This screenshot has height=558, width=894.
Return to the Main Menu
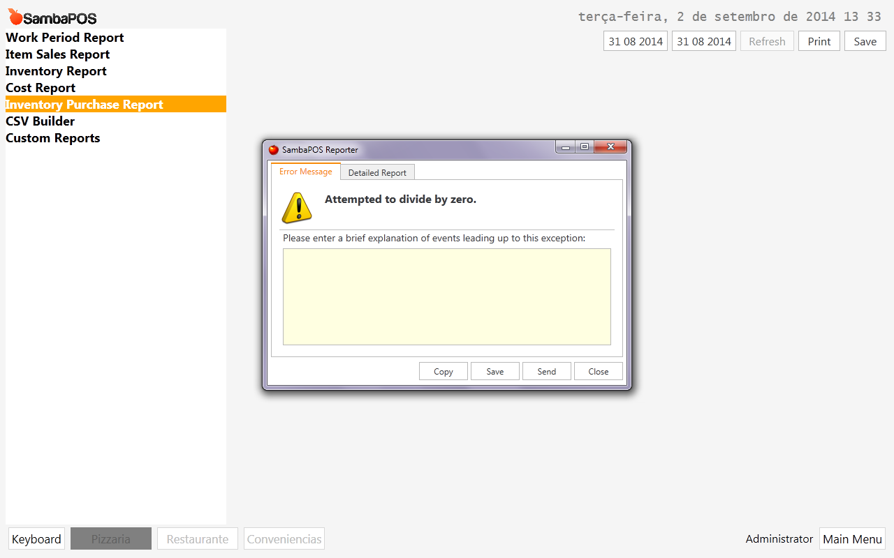[x=852, y=539]
